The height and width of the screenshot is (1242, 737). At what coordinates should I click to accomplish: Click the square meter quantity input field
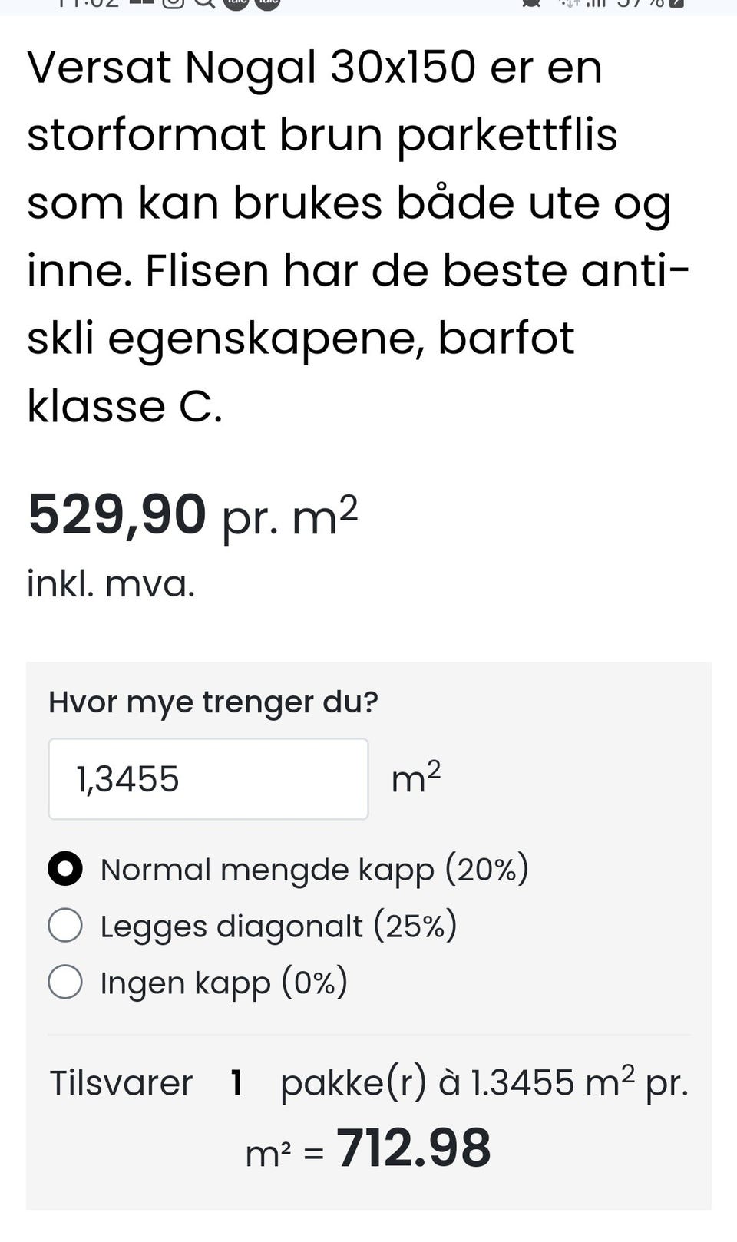pyautogui.click(x=208, y=779)
